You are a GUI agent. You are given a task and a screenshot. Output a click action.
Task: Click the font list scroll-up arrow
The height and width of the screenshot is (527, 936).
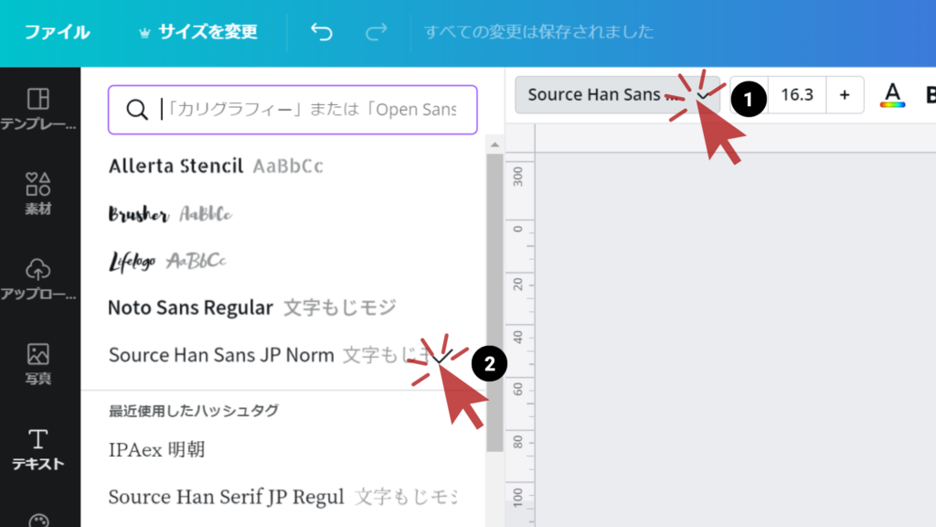[x=495, y=145]
